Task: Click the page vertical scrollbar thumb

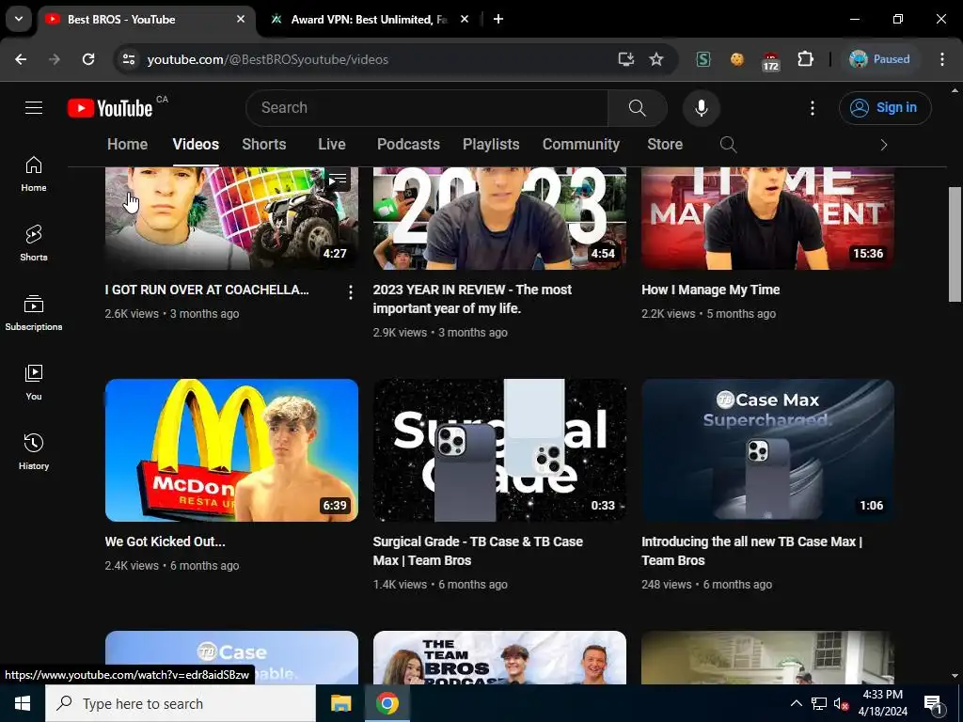Action: pos(955,243)
